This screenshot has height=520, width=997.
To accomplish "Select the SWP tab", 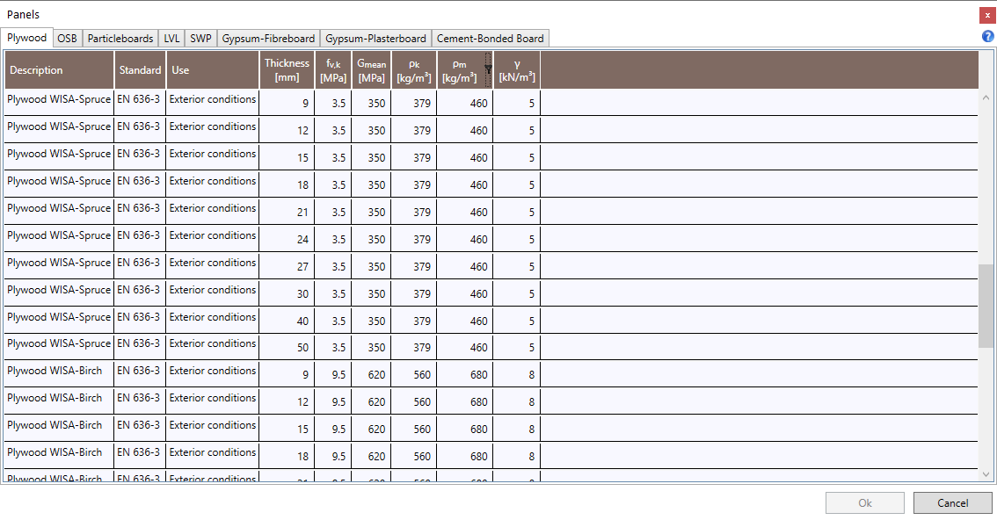I will coord(200,38).
